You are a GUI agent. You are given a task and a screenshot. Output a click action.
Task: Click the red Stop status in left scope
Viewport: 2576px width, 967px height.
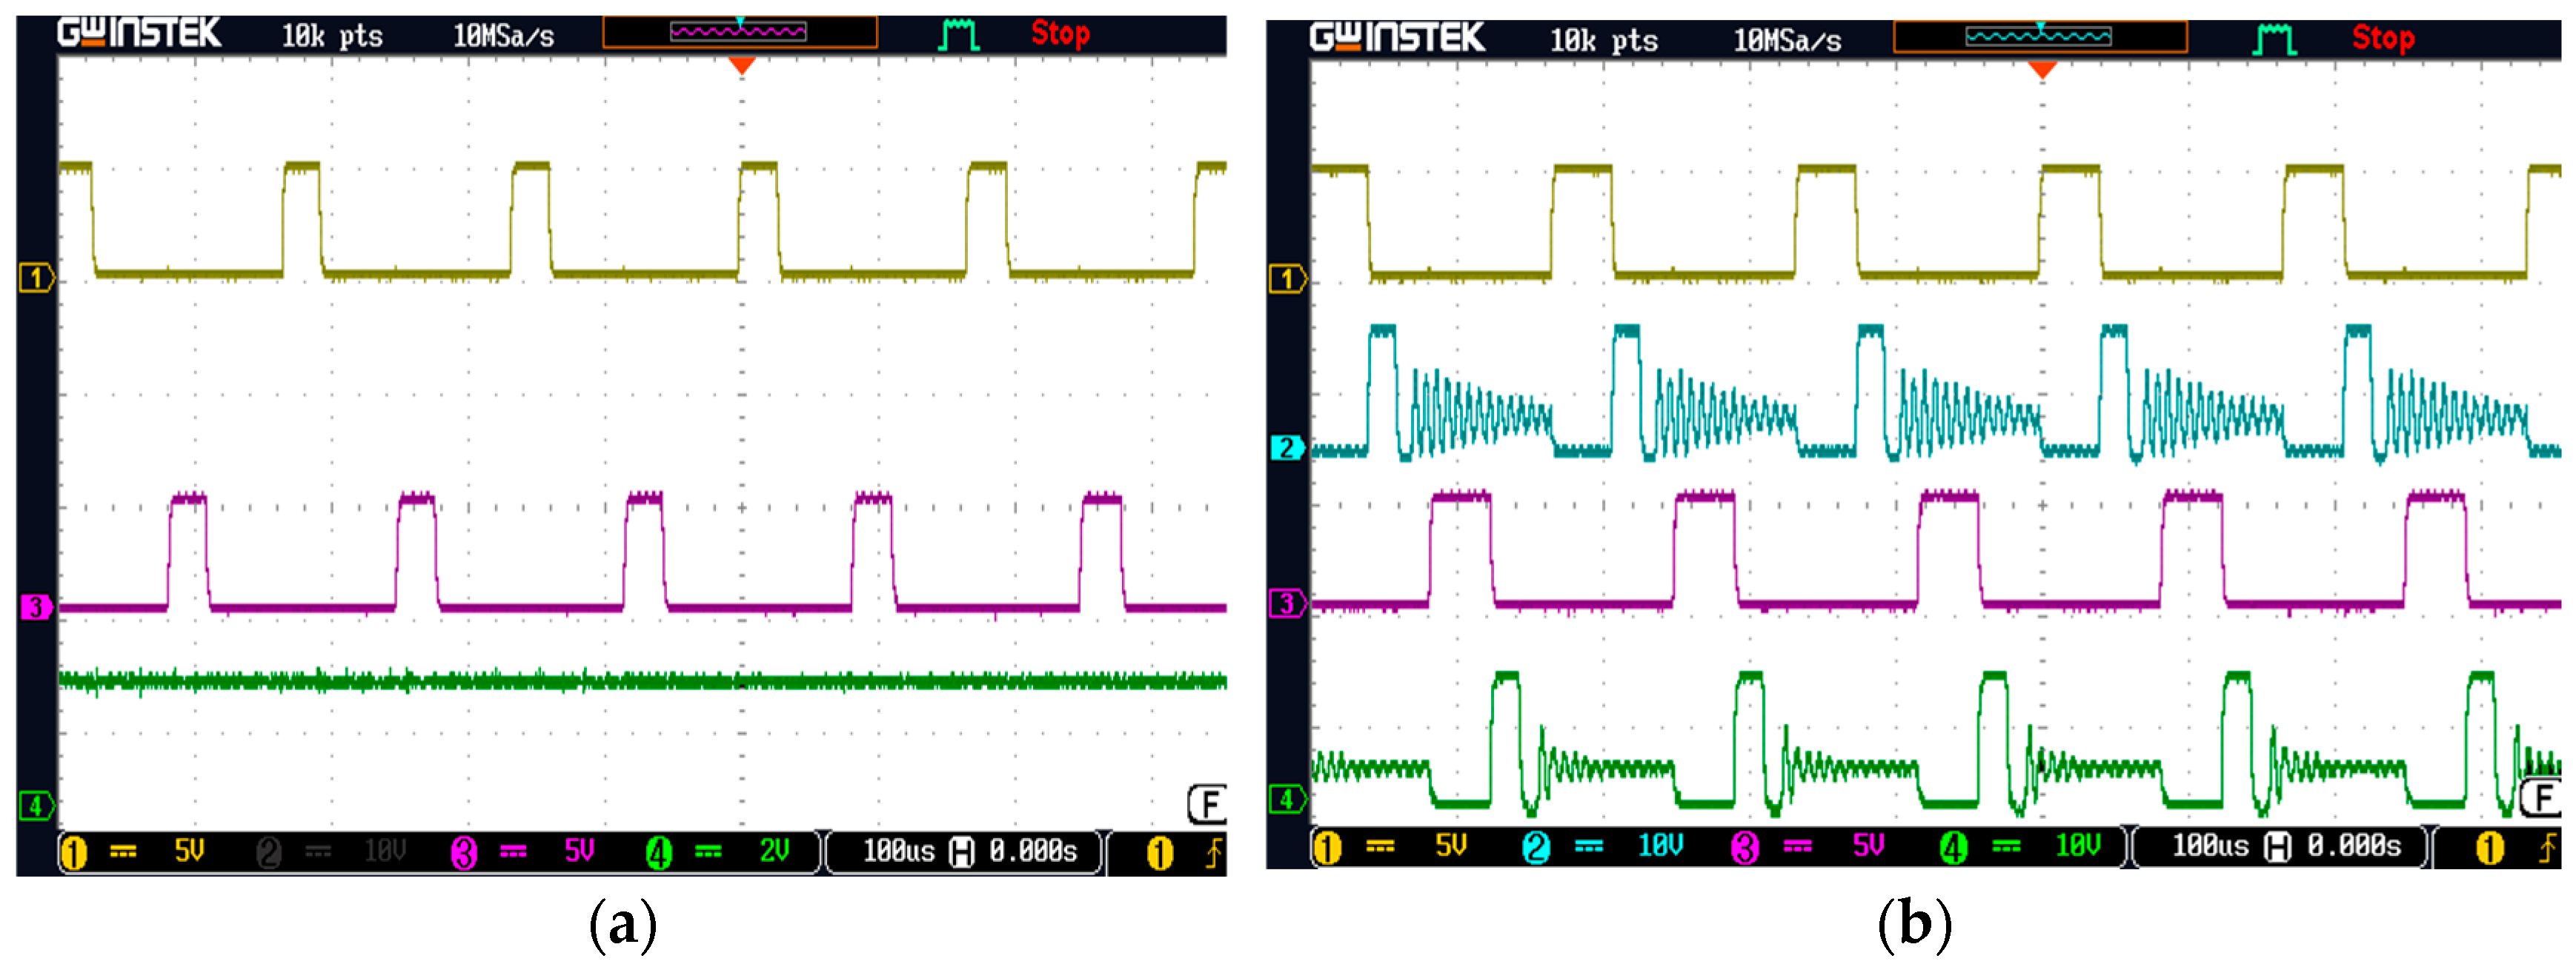(x=1060, y=35)
